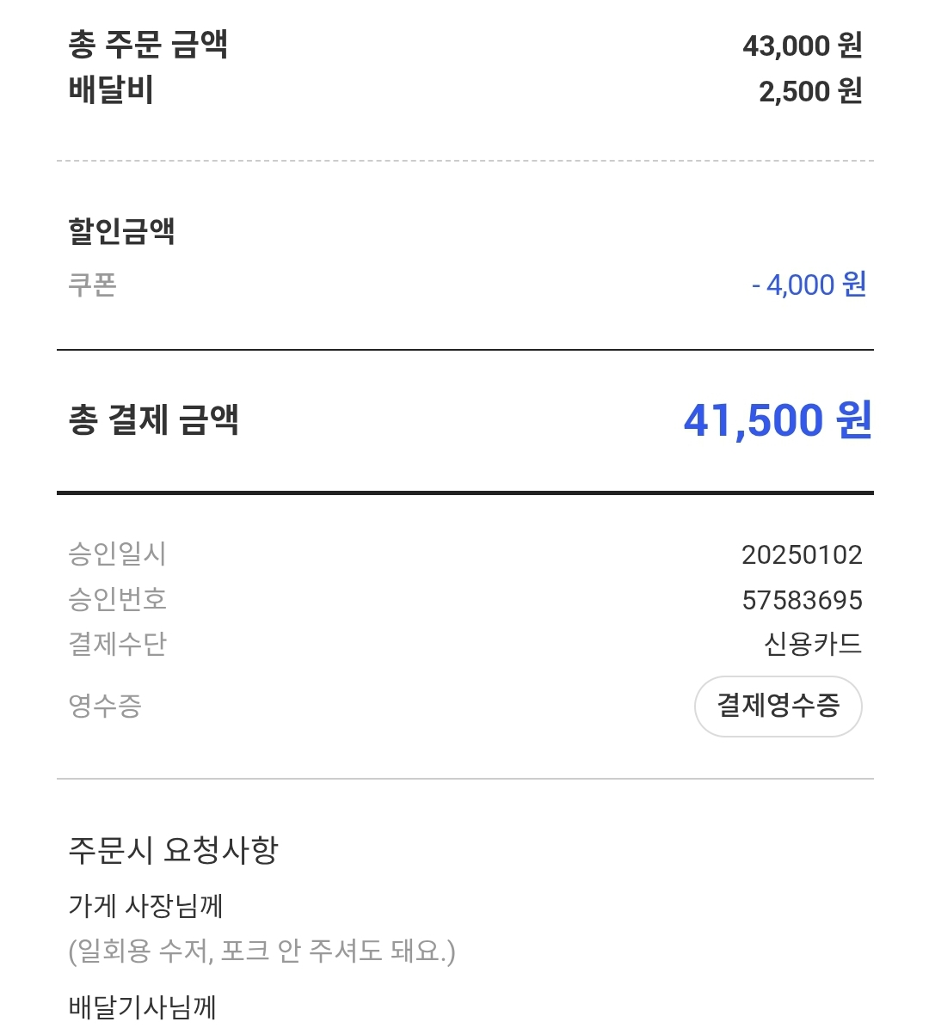Select the 신용카드 credit card value
The width and height of the screenshot is (929, 1028).
812,644
